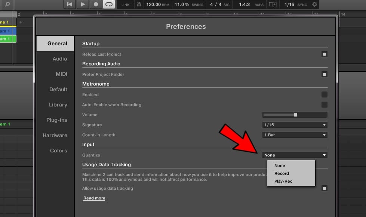Screen dimensions: 366x217
Task: Toggle the Loop button in transport
Action: click(109, 4)
